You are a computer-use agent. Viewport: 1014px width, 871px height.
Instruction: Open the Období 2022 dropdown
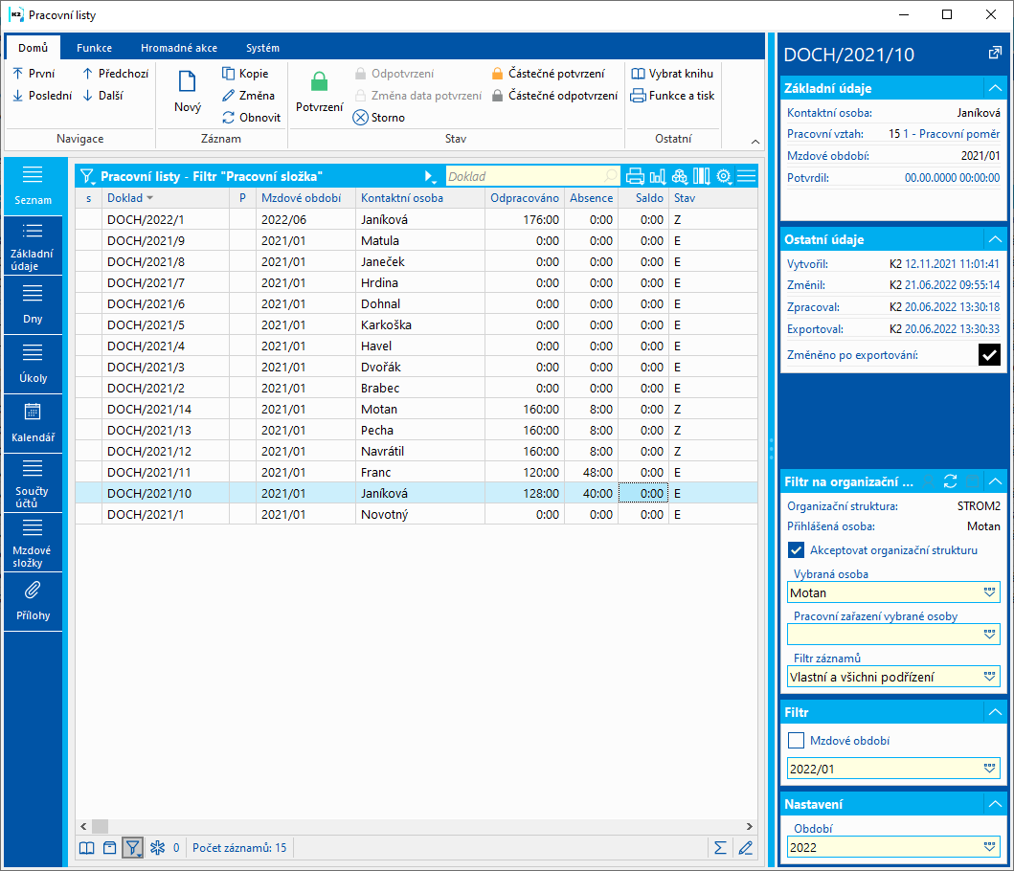(990, 847)
